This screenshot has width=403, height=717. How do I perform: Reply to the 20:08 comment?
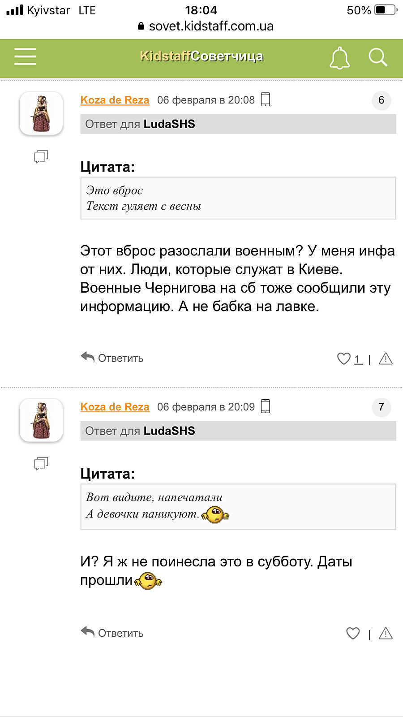pos(112,358)
